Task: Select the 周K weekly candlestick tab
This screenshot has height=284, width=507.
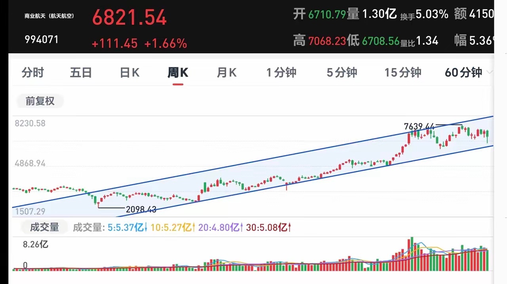Action: click(x=178, y=73)
